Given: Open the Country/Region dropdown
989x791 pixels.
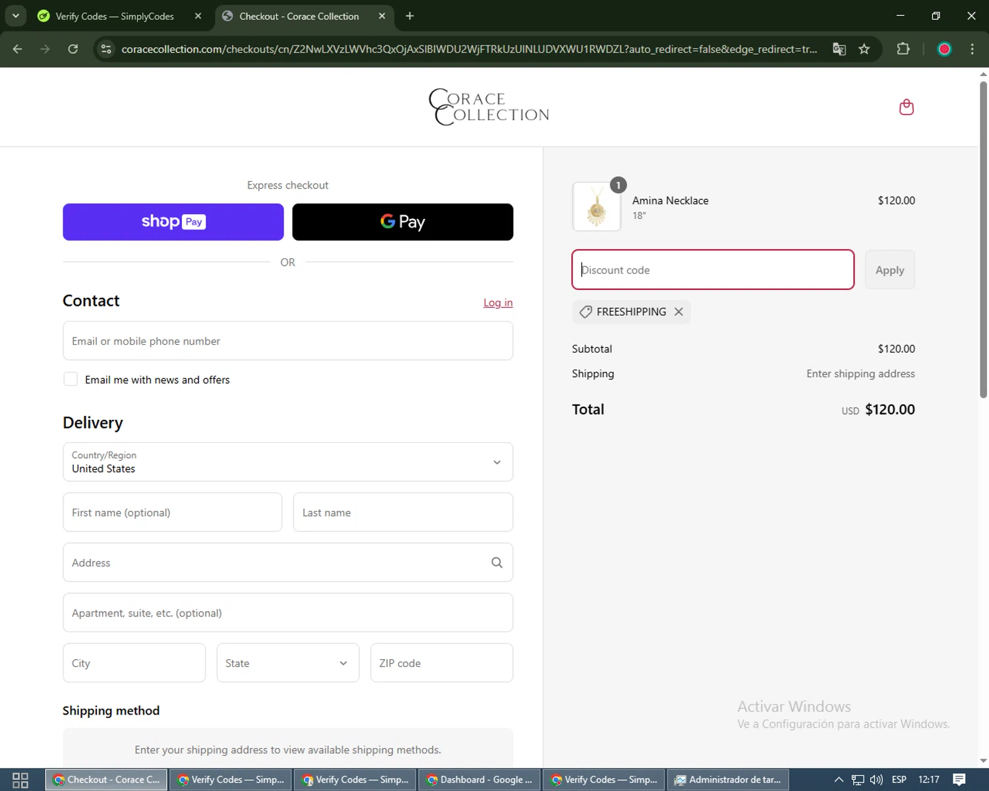Looking at the screenshot, I should 287,462.
